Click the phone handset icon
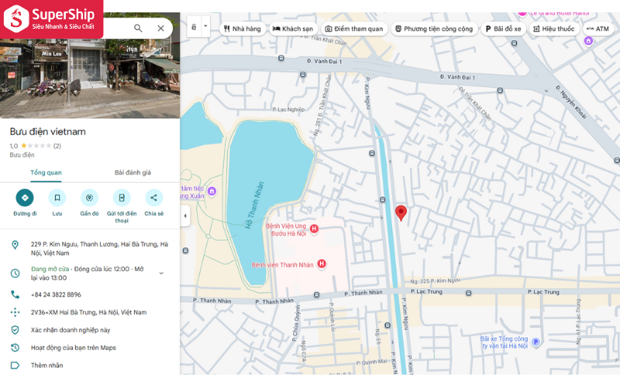The height and width of the screenshot is (387, 620). tap(15, 295)
